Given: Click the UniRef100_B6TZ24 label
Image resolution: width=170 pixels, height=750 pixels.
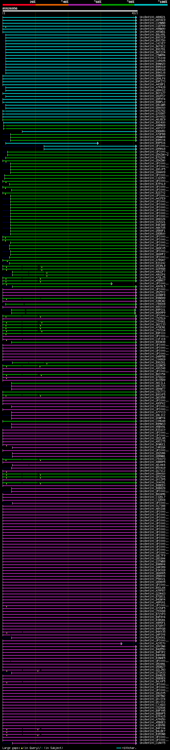Looking at the screenshot, I should pos(152,52).
